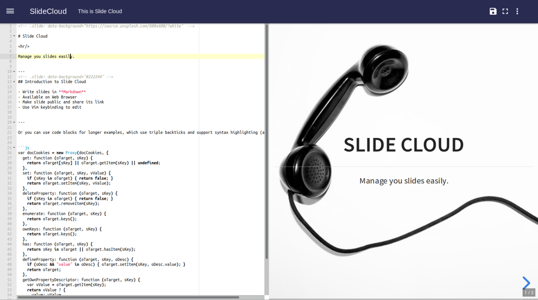Collapse the line 12 Introduction section

15,82
